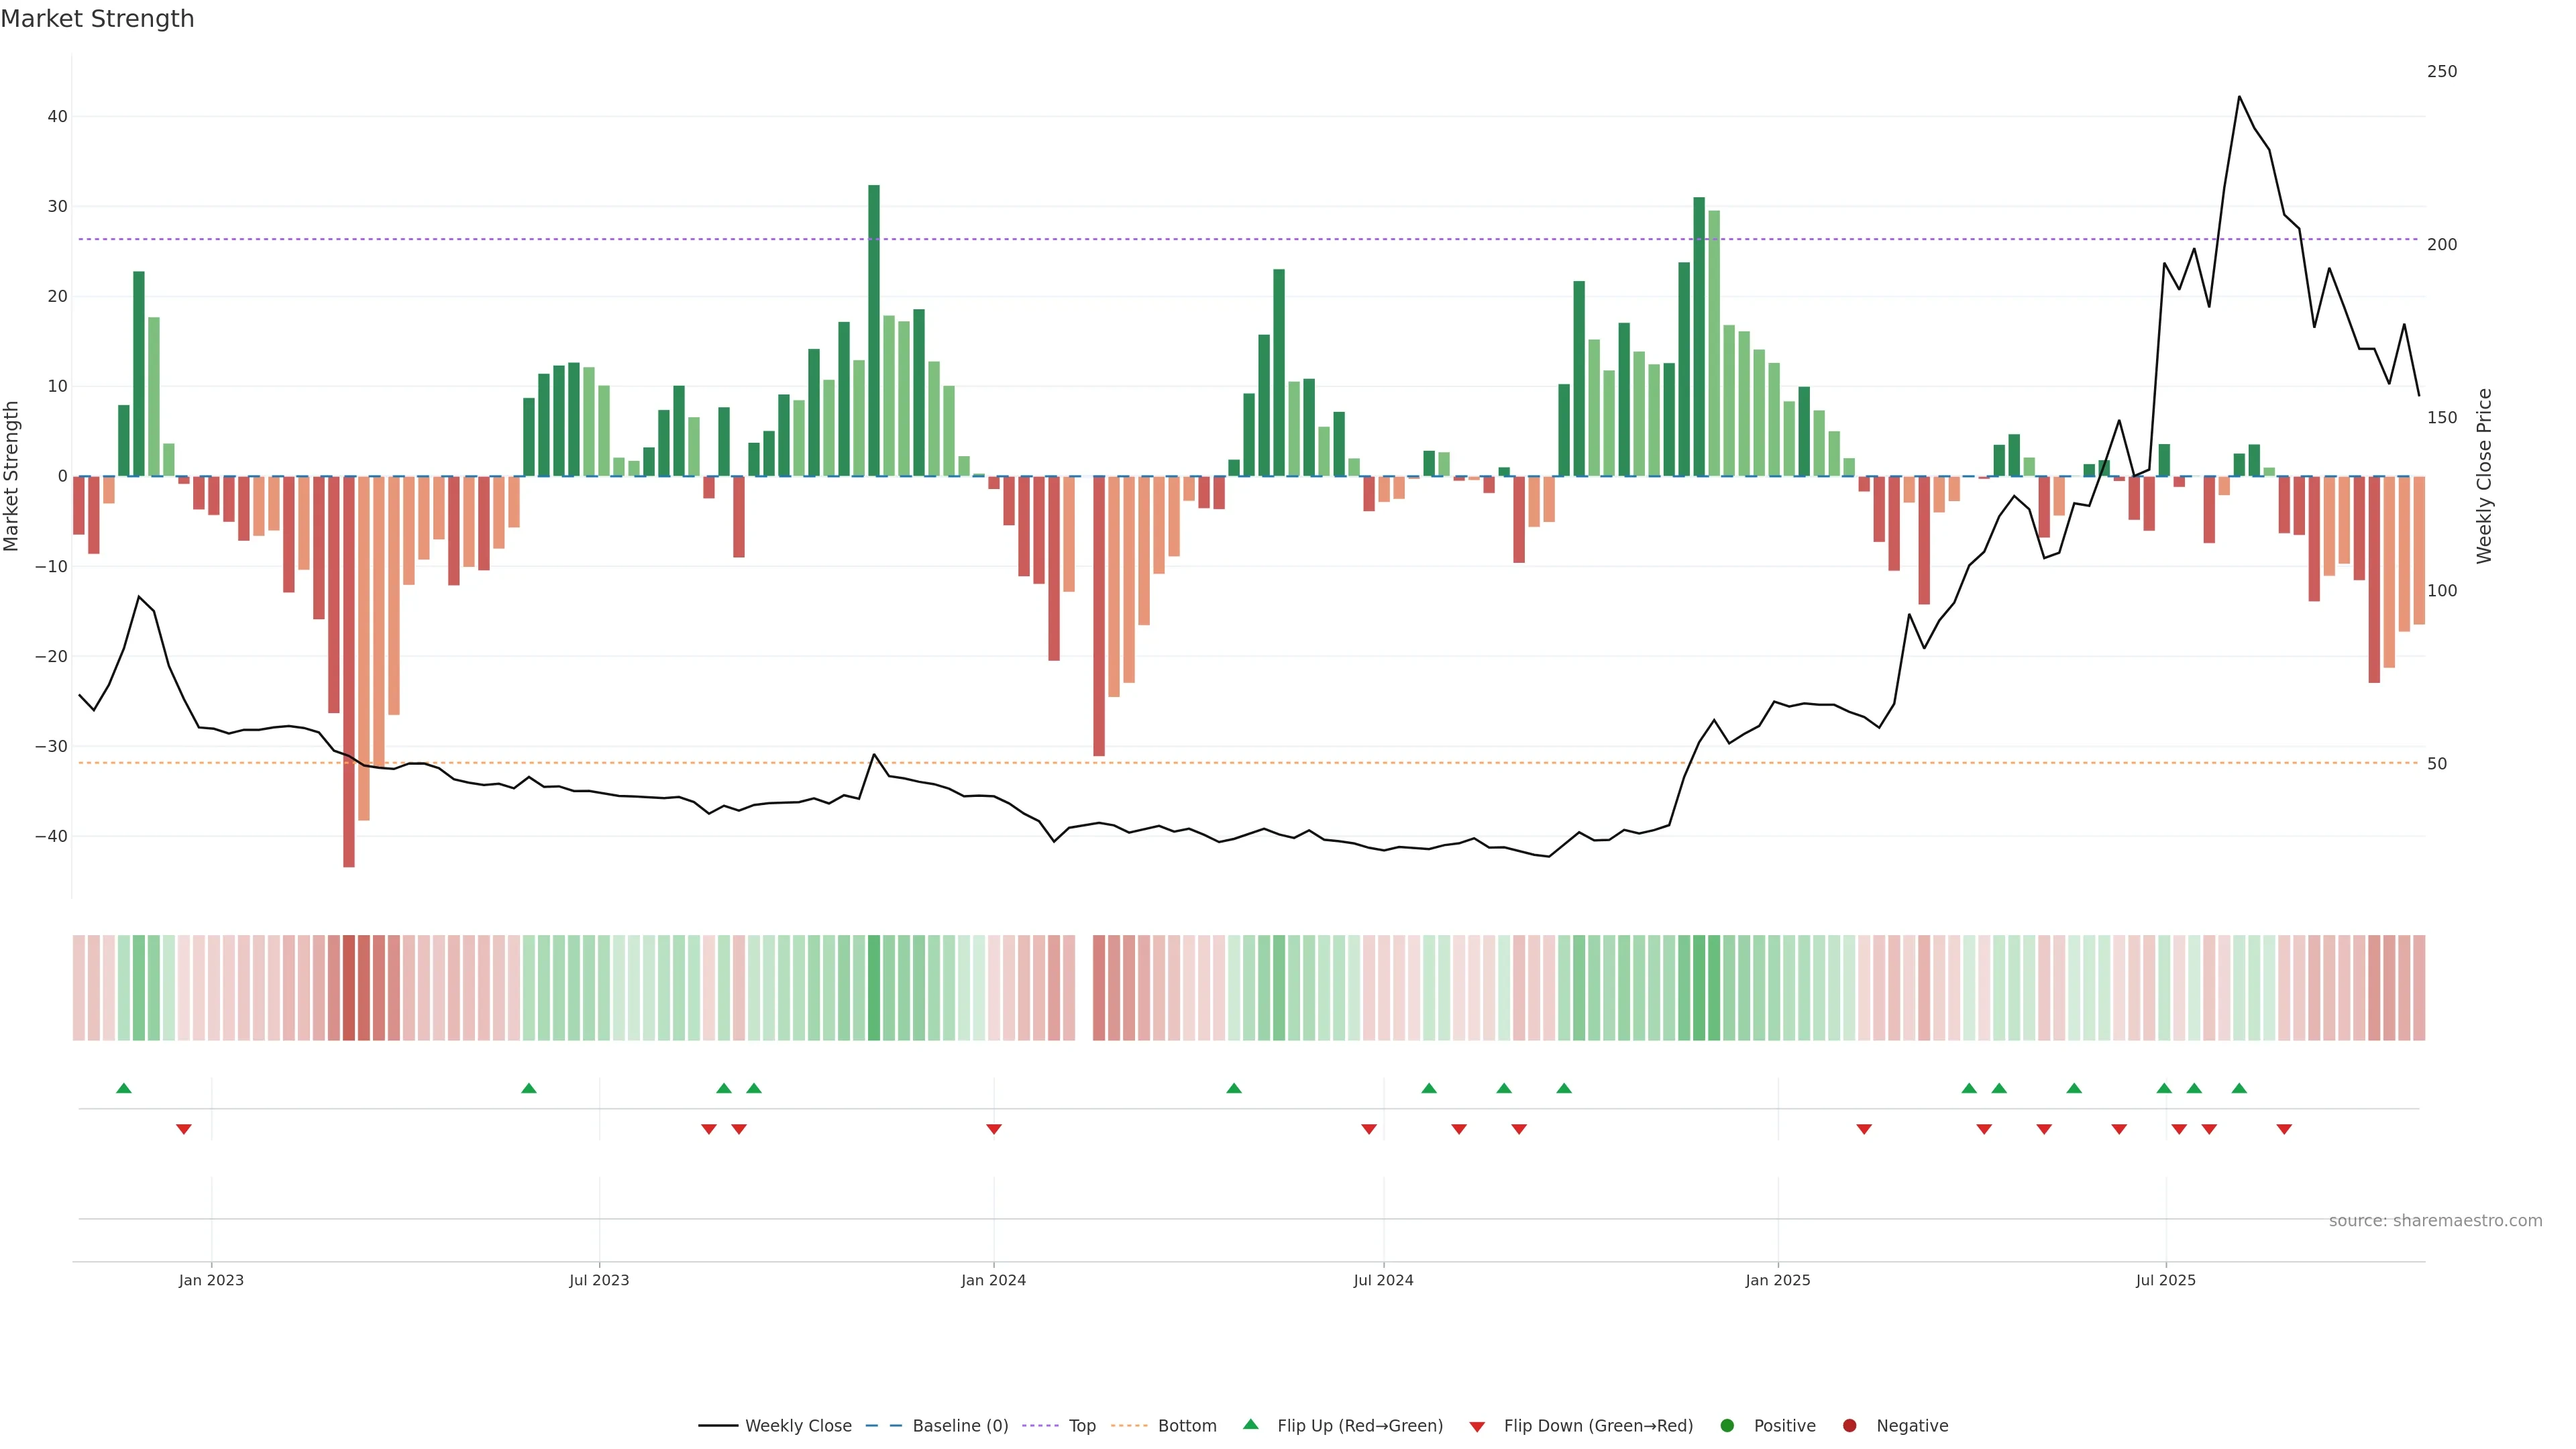Click the red Negative legend dot
This screenshot has width=2576, height=1449.
coord(1849,1426)
